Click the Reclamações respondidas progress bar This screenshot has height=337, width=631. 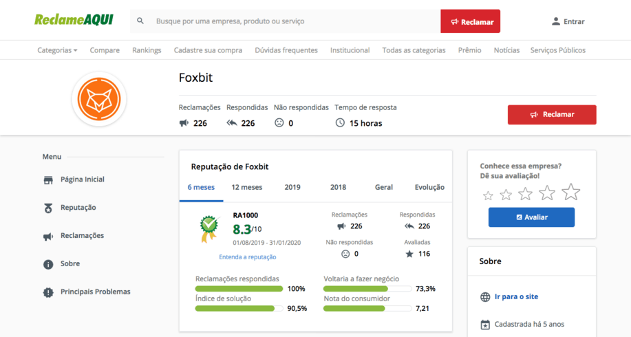239,289
